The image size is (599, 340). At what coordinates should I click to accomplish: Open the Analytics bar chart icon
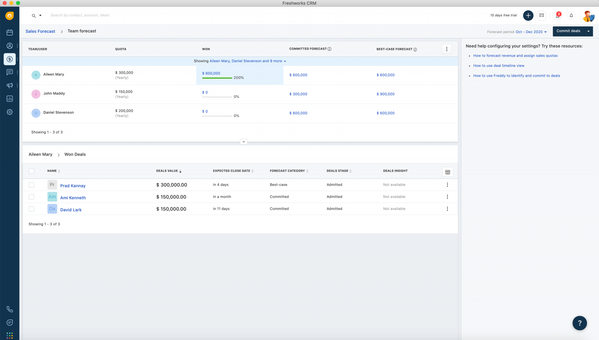pyautogui.click(x=10, y=99)
